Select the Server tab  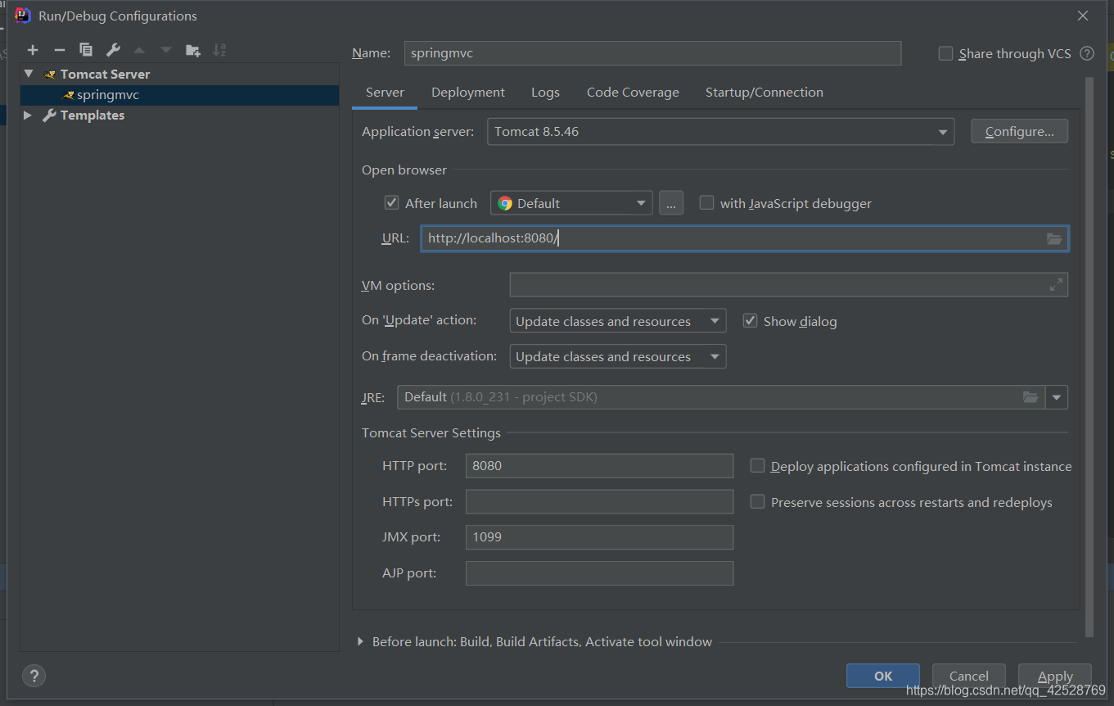tap(385, 93)
